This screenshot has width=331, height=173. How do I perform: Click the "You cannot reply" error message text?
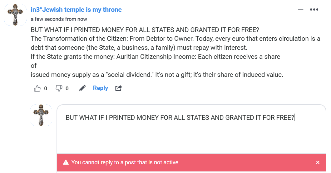point(126,162)
